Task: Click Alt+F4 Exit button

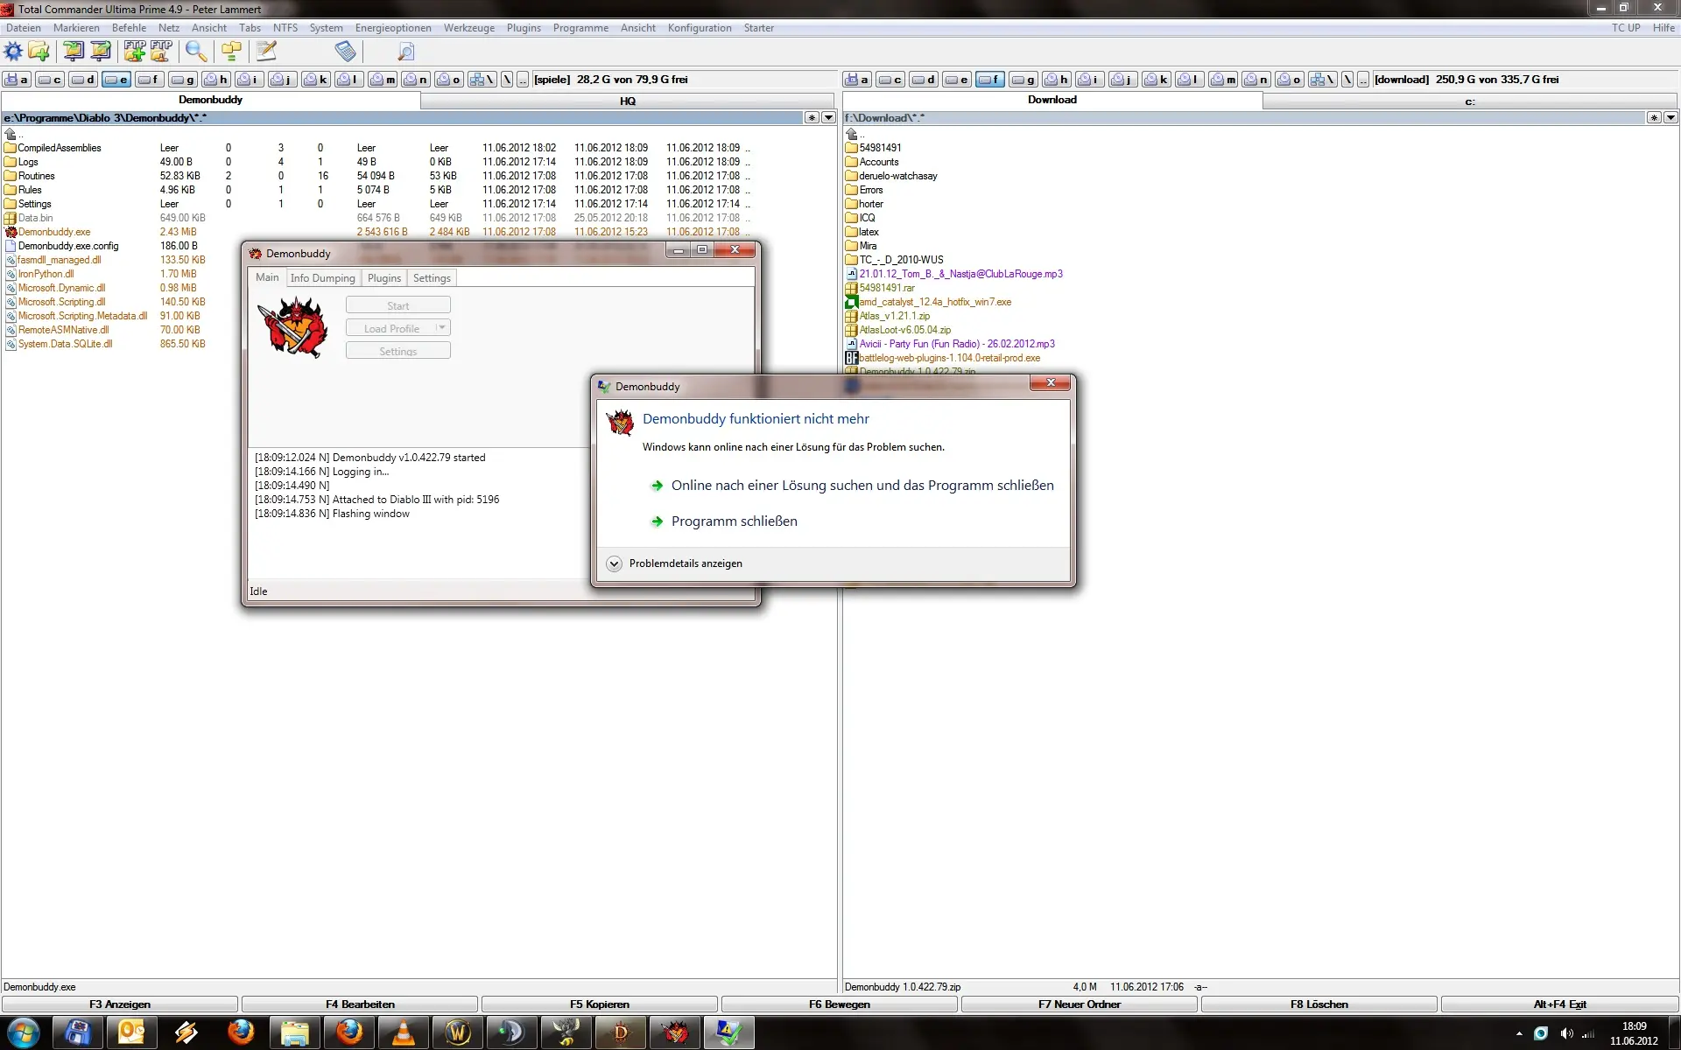Action: click(x=1560, y=1004)
